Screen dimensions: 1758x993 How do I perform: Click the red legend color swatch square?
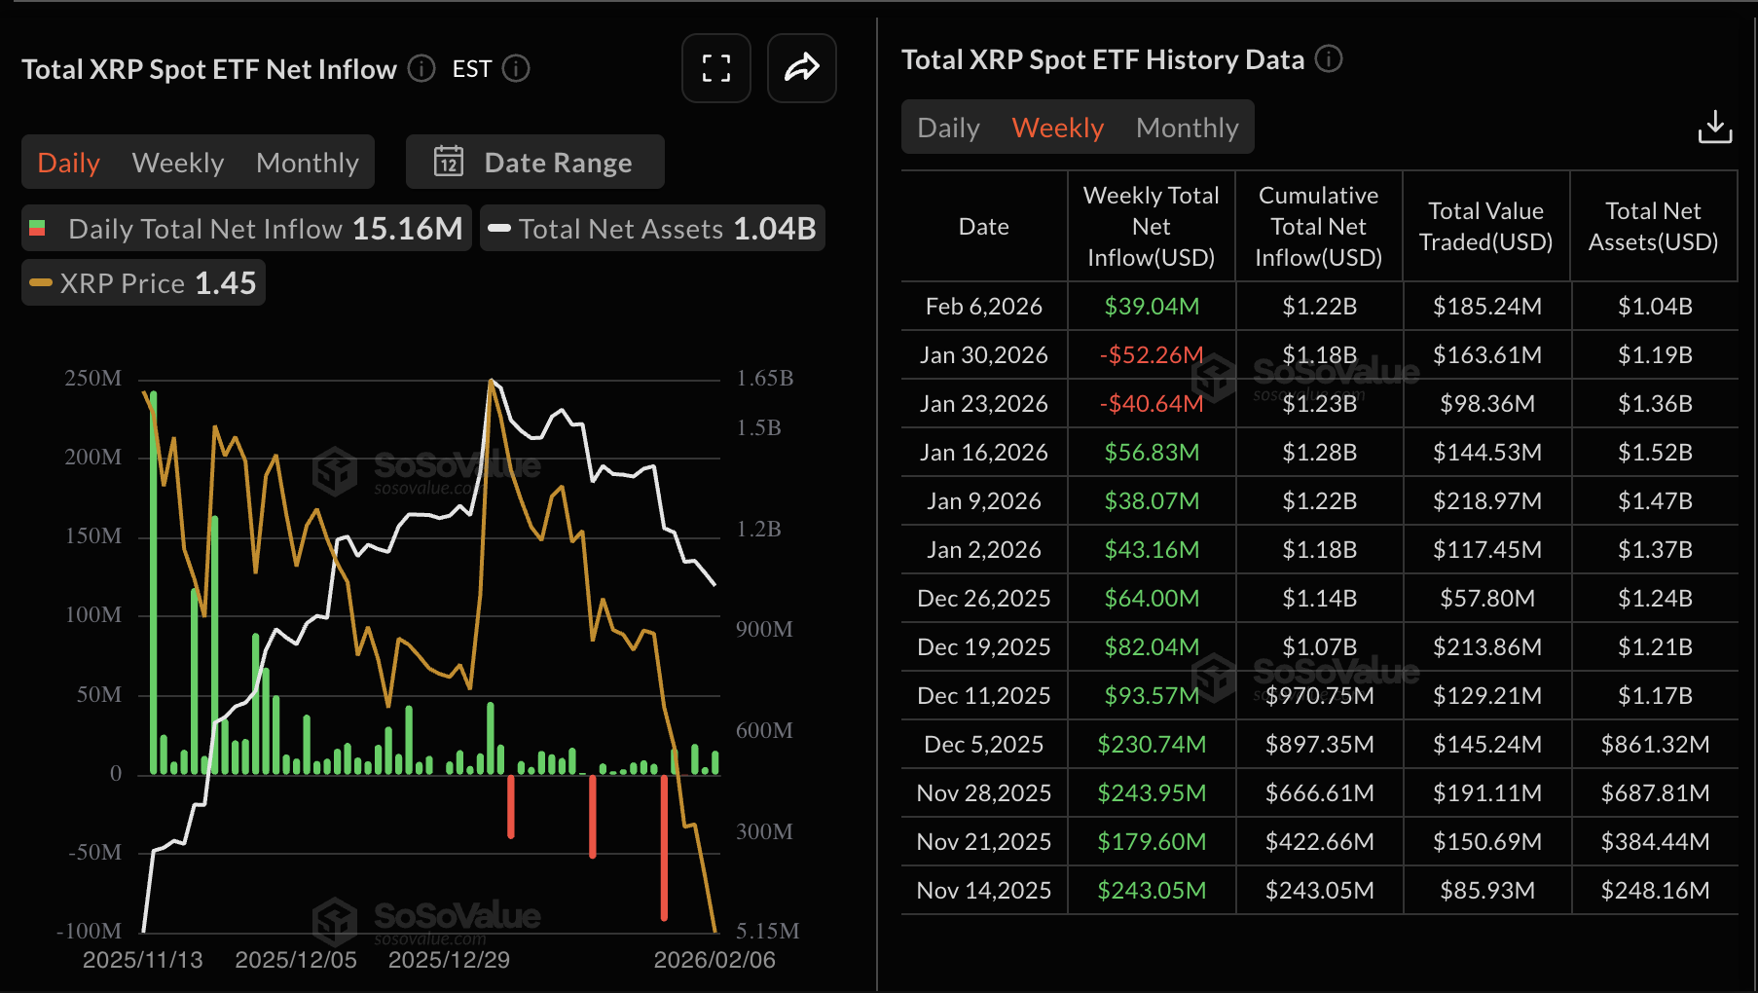click(38, 229)
